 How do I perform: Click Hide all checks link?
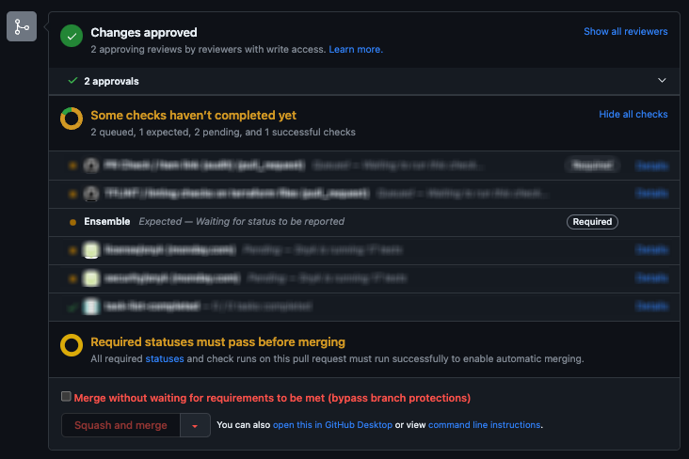click(x=633, y=114)
